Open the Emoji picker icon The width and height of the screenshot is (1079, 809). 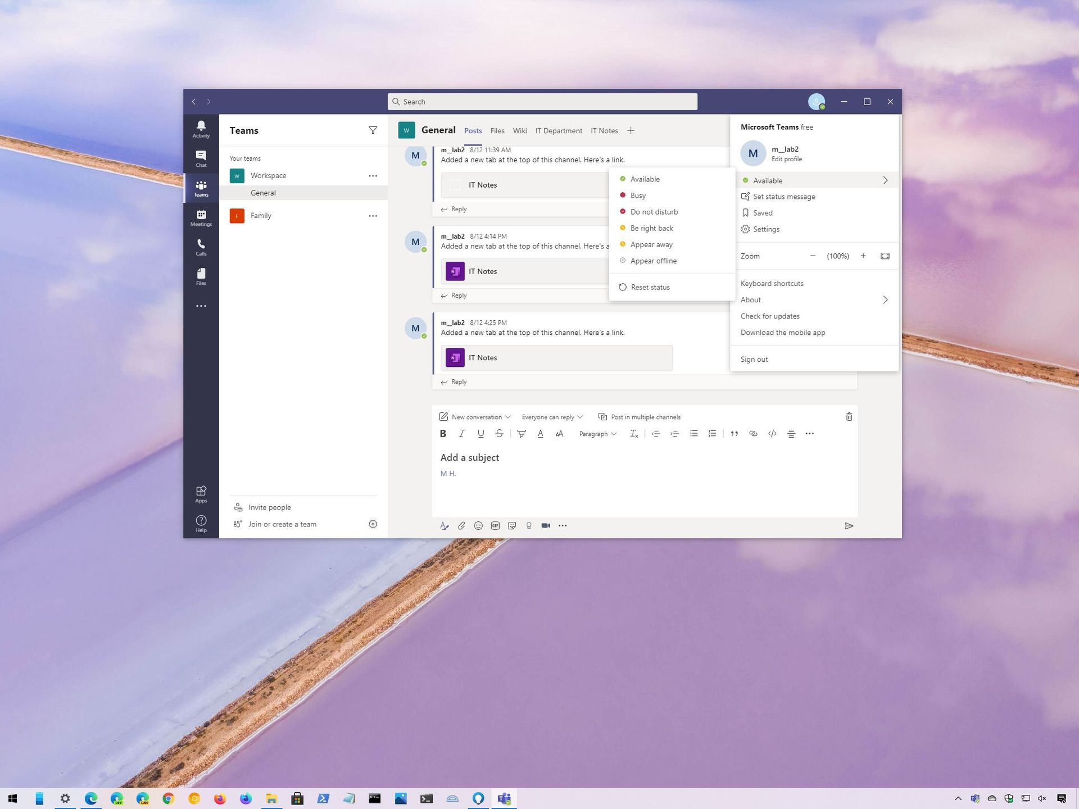tap(478, 525)
